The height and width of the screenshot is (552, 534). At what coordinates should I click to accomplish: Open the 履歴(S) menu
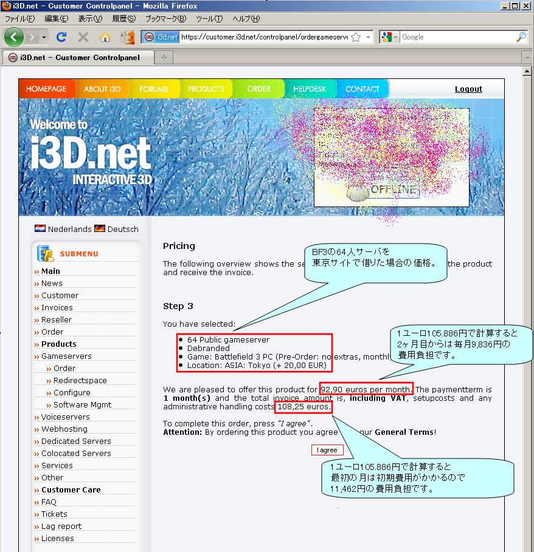point(123,19)
